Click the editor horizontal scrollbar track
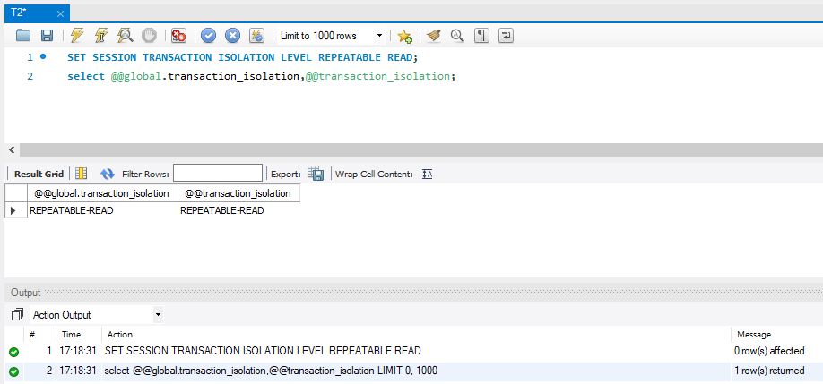Image resolution: width=823 pixels, height=384 pixels. 421,150
